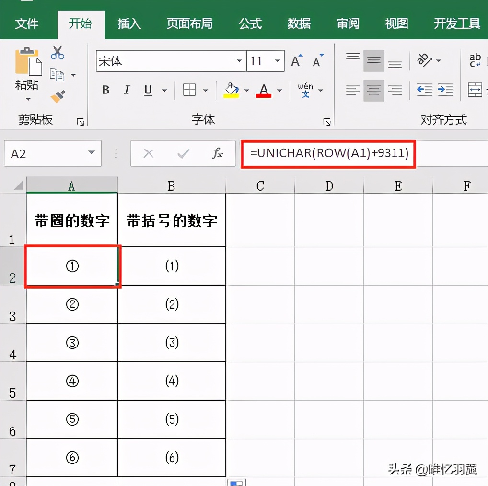Viewport: 488px width, 486px height.
Task: Open the Auto Fill Options icon
Action: coord(237,483)
